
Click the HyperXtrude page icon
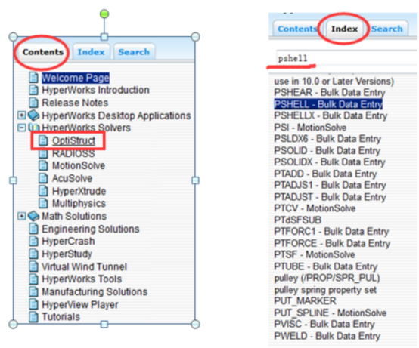(43, 191)
